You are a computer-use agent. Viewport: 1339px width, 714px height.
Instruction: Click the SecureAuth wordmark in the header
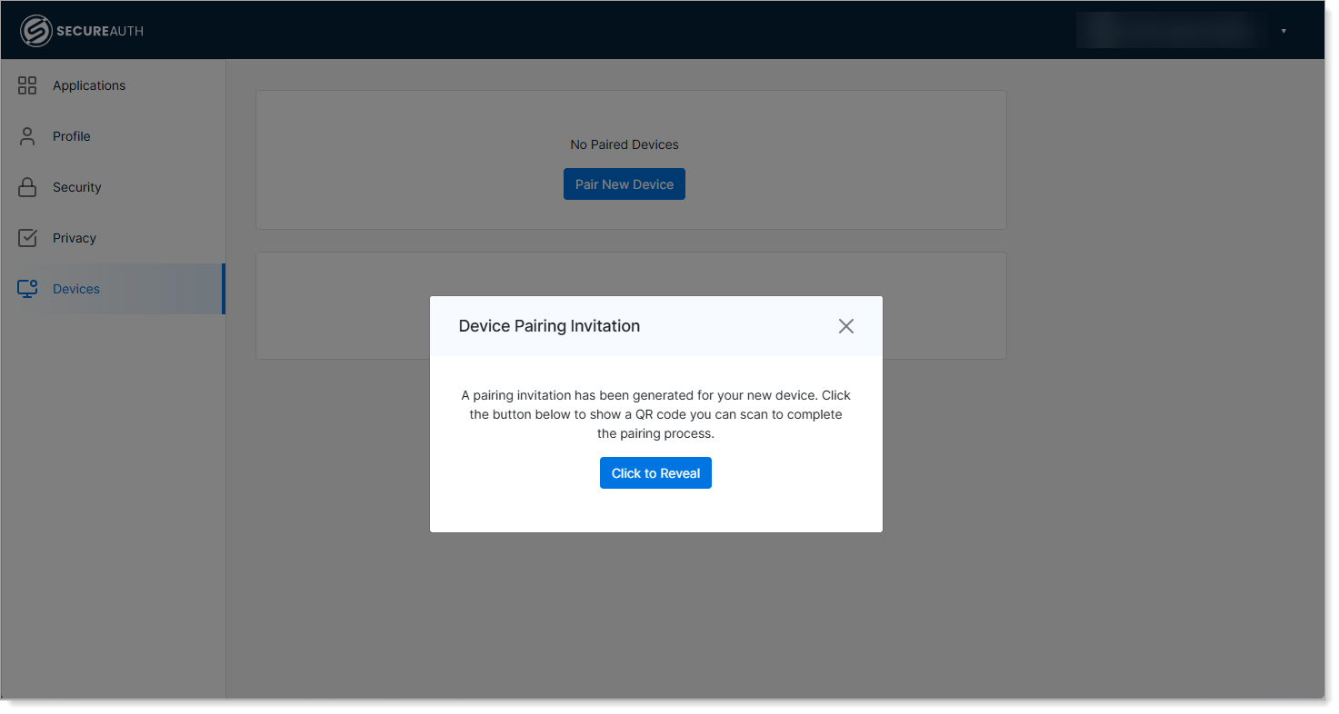[99, 30]
